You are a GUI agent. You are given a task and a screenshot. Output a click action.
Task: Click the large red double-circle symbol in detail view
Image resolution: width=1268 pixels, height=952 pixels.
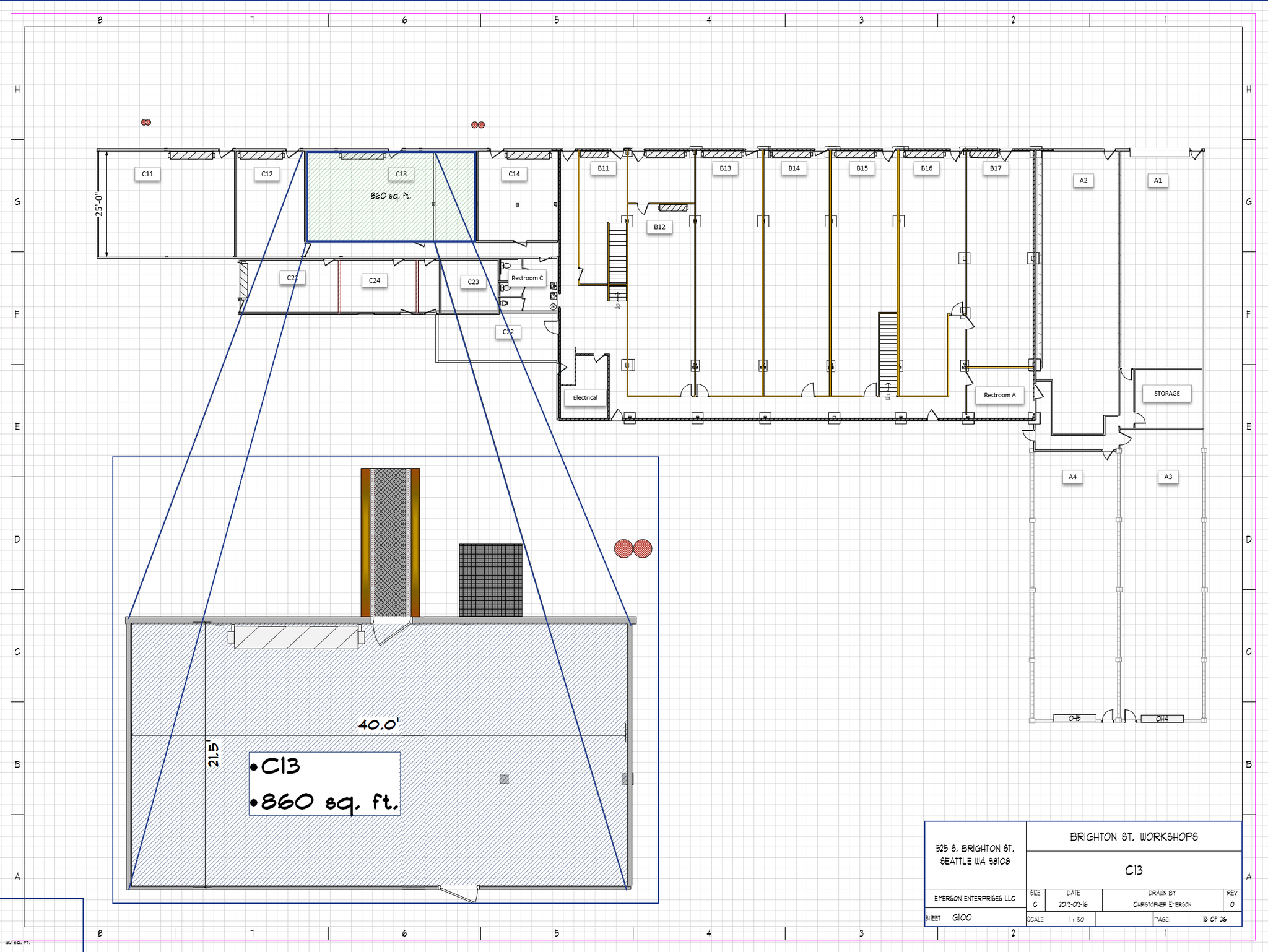[633, 548]
